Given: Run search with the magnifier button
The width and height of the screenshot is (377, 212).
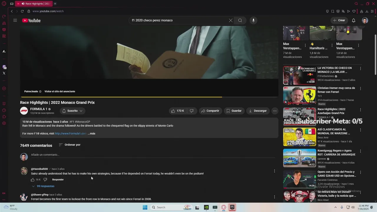Looking at the screenshot, I should point(240,20).
